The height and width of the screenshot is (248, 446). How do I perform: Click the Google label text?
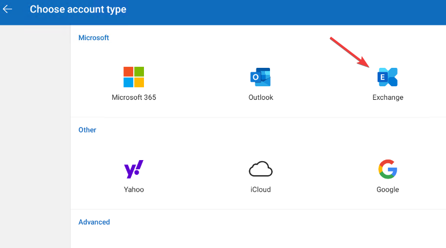tap(388, 189)
